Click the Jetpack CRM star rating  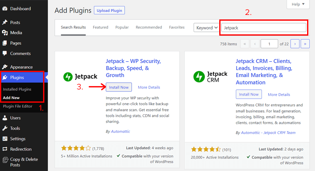click(x=206, y=149)
